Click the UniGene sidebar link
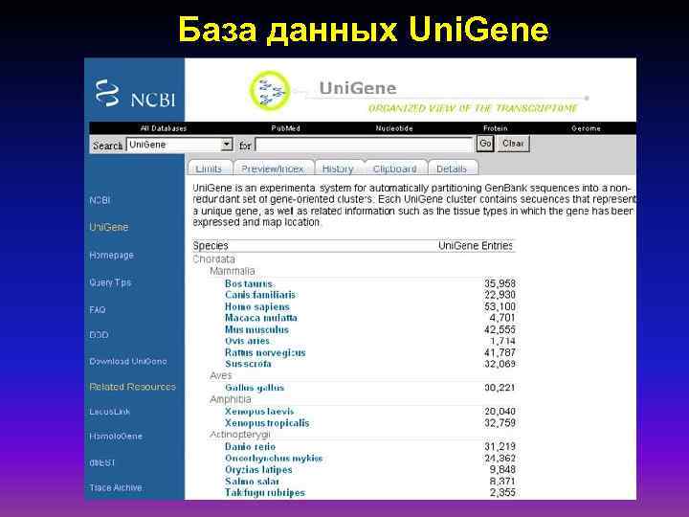 (108, 227)
